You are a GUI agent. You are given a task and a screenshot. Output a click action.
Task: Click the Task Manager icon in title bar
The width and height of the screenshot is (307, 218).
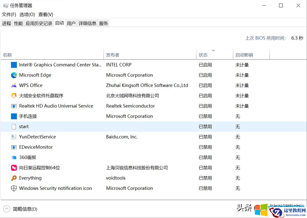pos(5,5)
